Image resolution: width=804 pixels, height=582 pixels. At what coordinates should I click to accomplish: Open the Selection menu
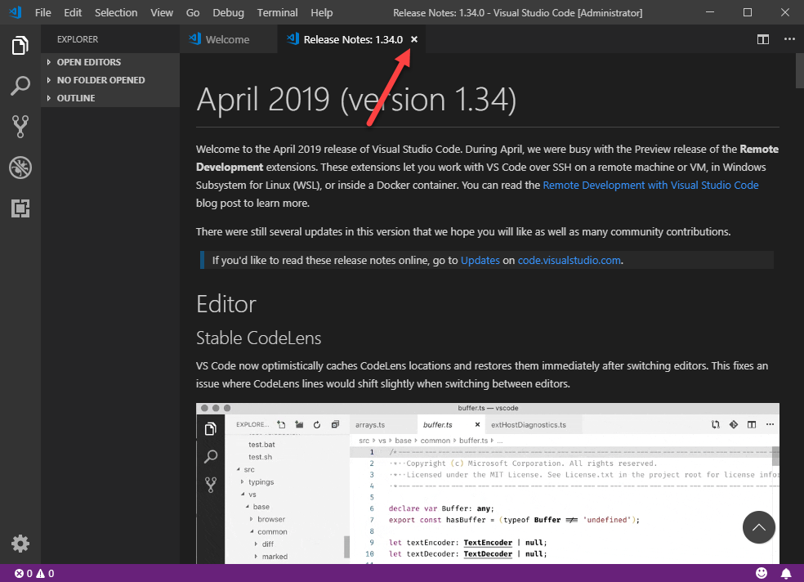(116, 12)
